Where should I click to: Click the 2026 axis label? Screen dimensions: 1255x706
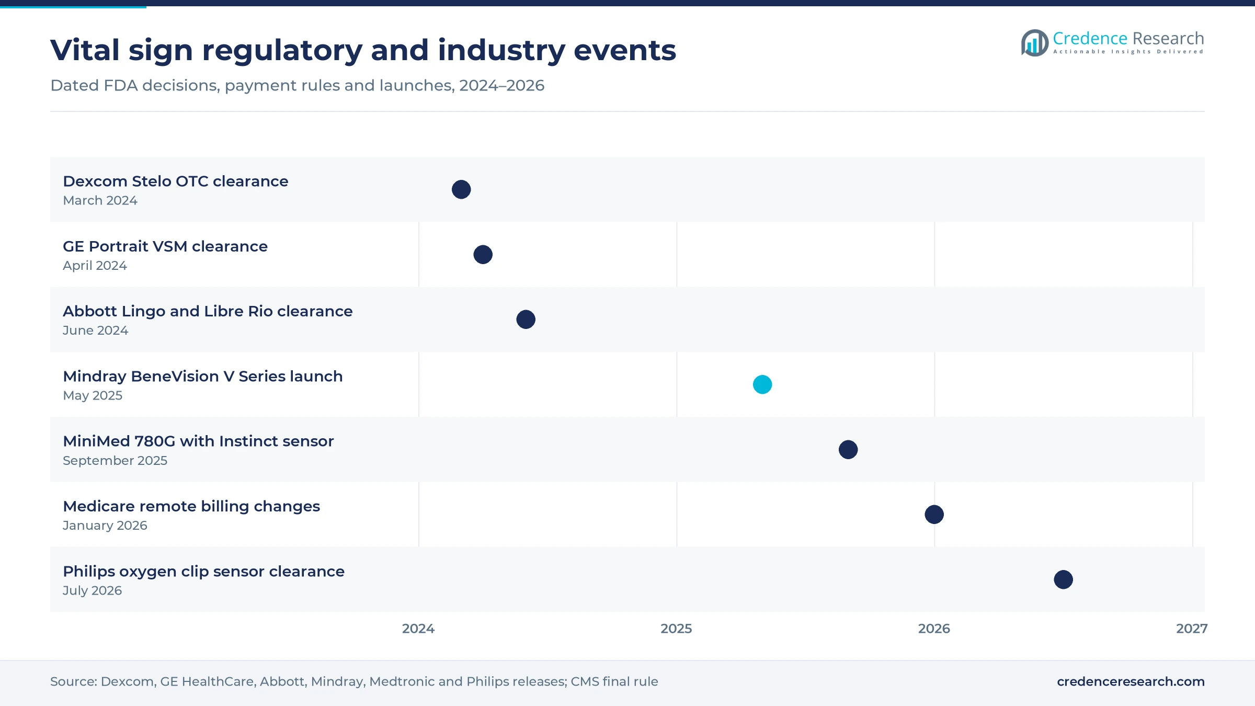[934, 629]
